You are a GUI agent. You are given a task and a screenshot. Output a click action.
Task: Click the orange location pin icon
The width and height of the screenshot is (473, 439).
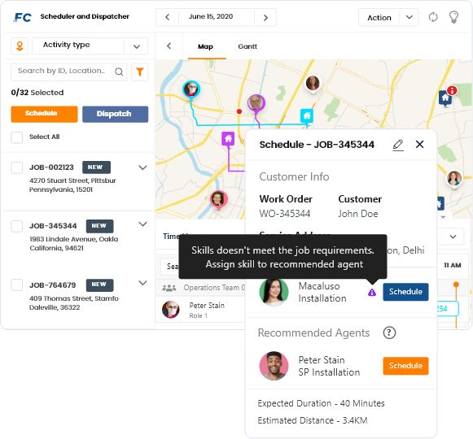(x=20, y=46)
